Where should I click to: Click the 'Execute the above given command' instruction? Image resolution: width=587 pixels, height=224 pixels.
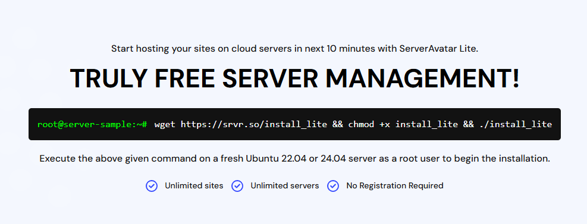pyautogui.click(x=294, y=159)
